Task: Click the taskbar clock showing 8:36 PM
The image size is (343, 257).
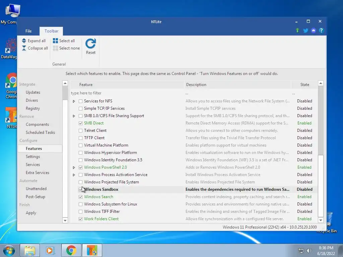Action: click(326, 251)
